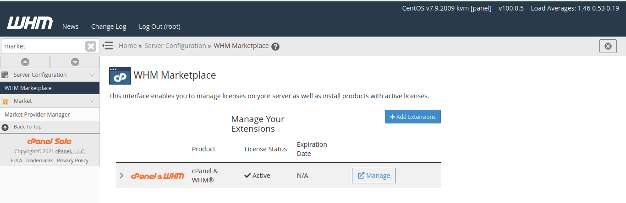
Task: Click the v100.0.5 version text
Action: pyautogui.click(x=511, y=8)
